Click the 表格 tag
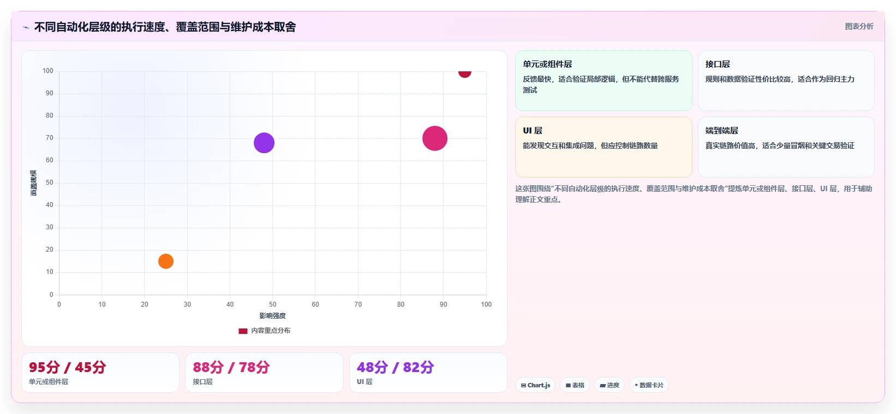 point(575,385)
